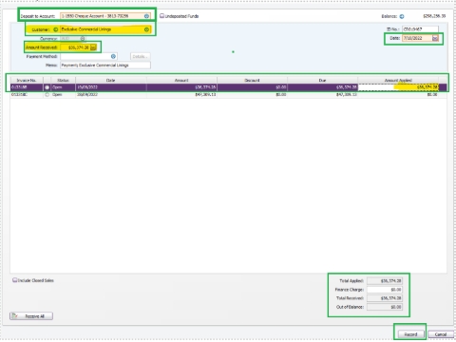Screen dimensions: 456x342
Task: Click the highlighted row's Due amount cell
Action: click(x=322, y=87)
